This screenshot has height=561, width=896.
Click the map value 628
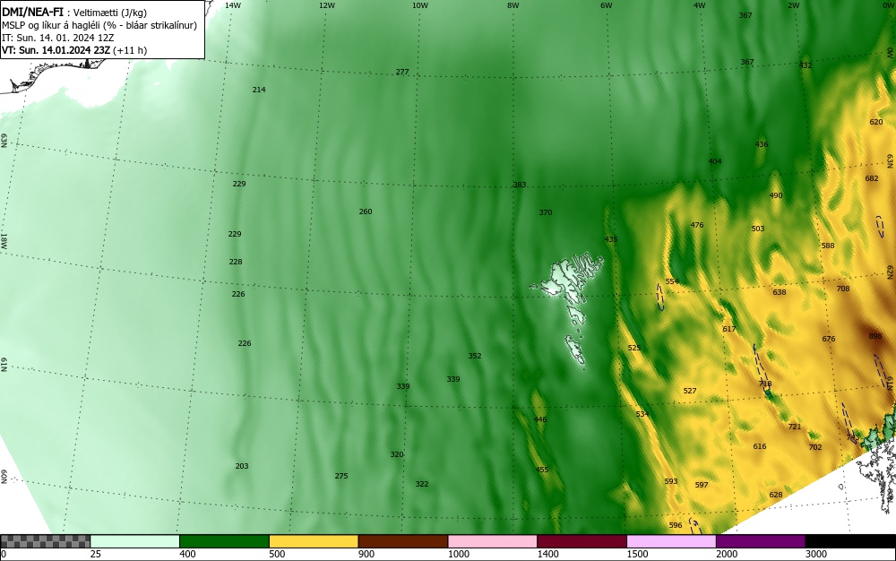775,495
